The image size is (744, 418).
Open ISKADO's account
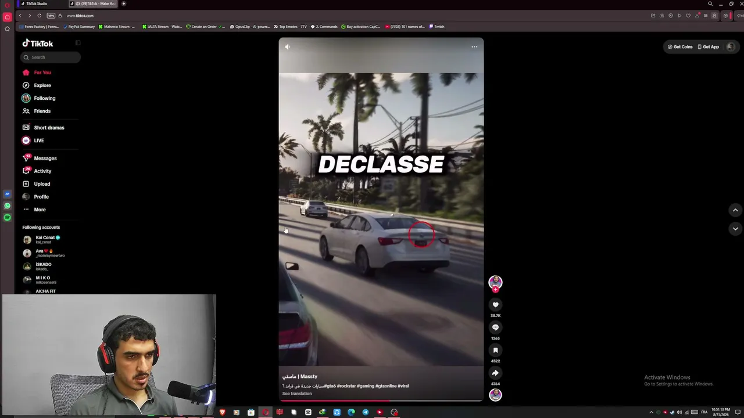click(x=38, y=266)
